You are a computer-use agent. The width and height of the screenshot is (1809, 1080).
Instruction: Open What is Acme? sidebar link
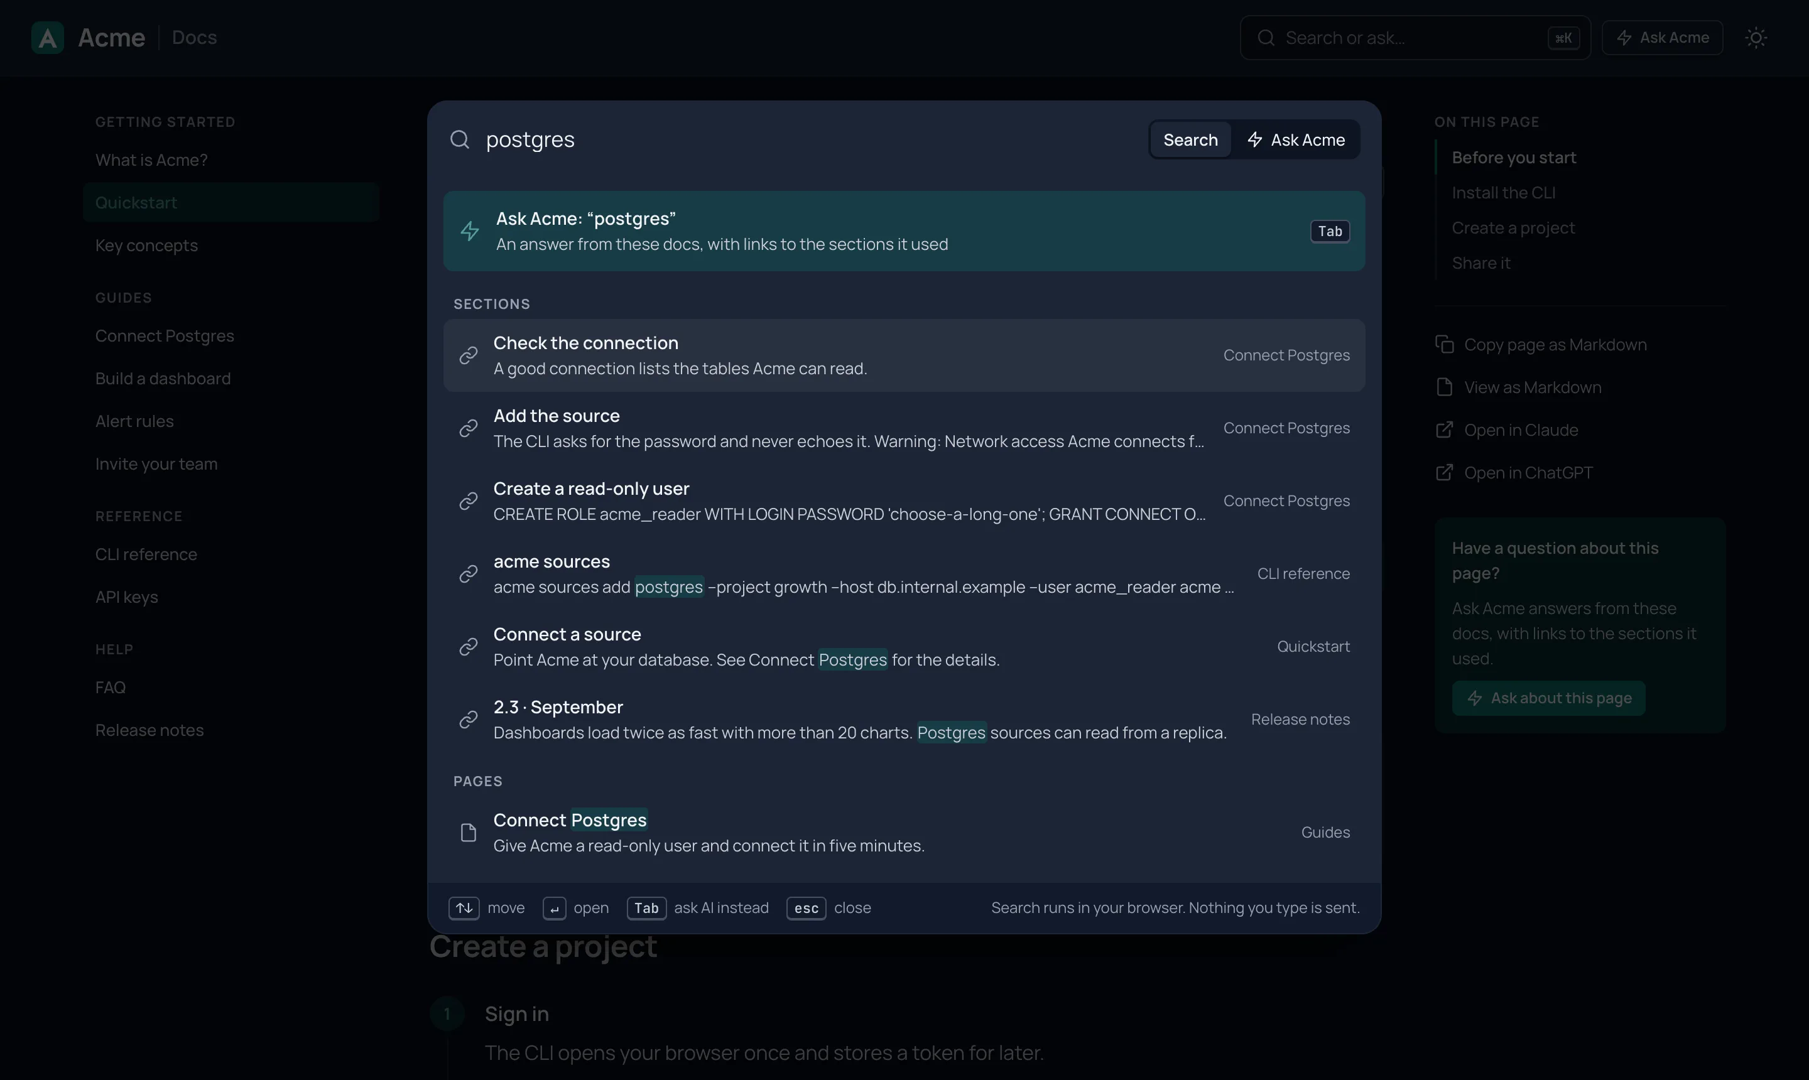151,159
